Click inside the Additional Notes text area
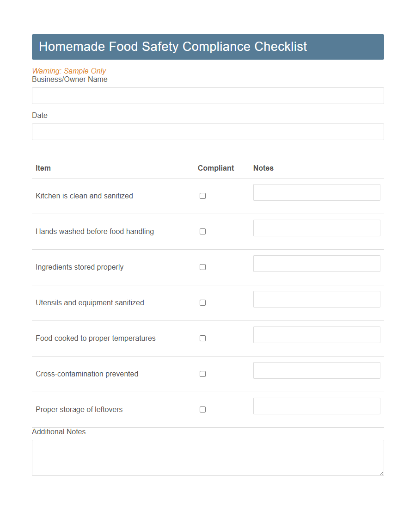The image size is (416, 511). pyautogui.click(x=208, y=457)
